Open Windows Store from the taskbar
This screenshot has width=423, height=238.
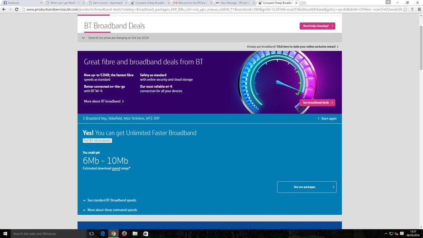(146, 233)
